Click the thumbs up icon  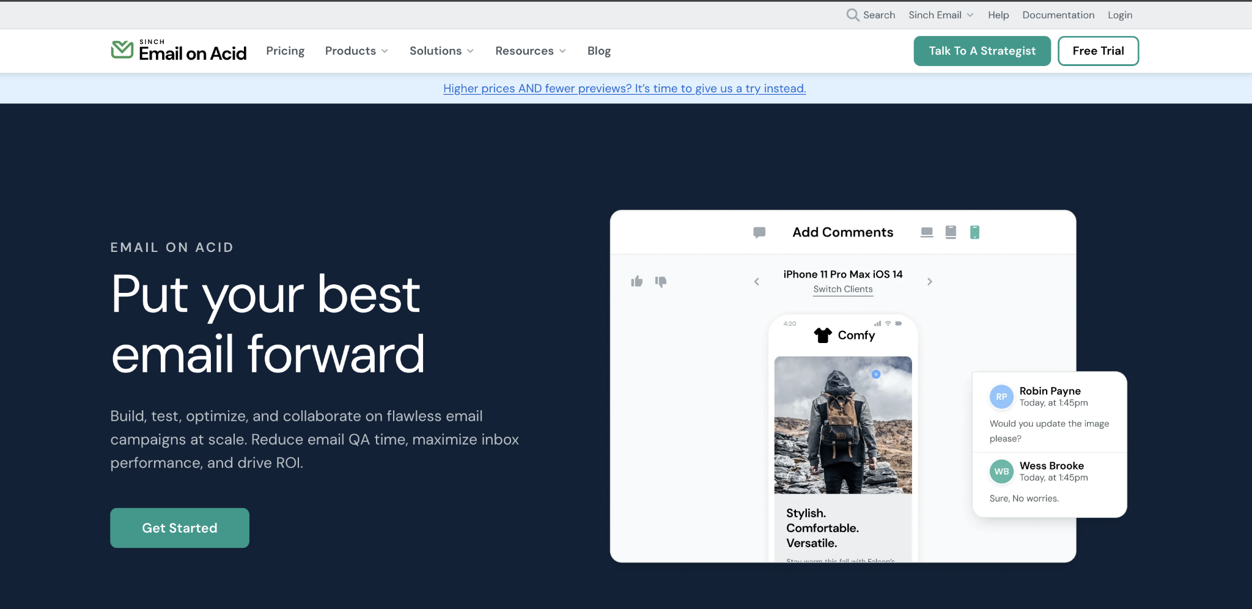click(x=637, y=281)
